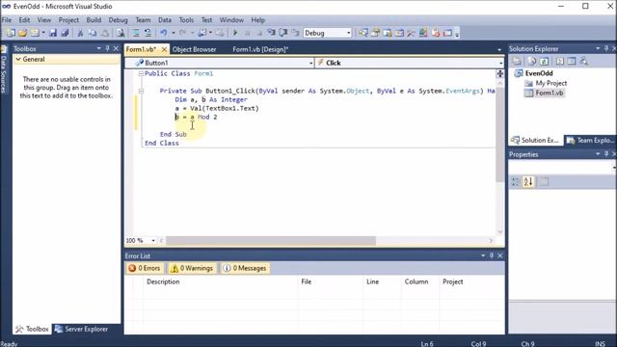Open the Toolbox toolbar icon
The height and width of the screenshot is (347, 617).
click(x=411, y=33)
